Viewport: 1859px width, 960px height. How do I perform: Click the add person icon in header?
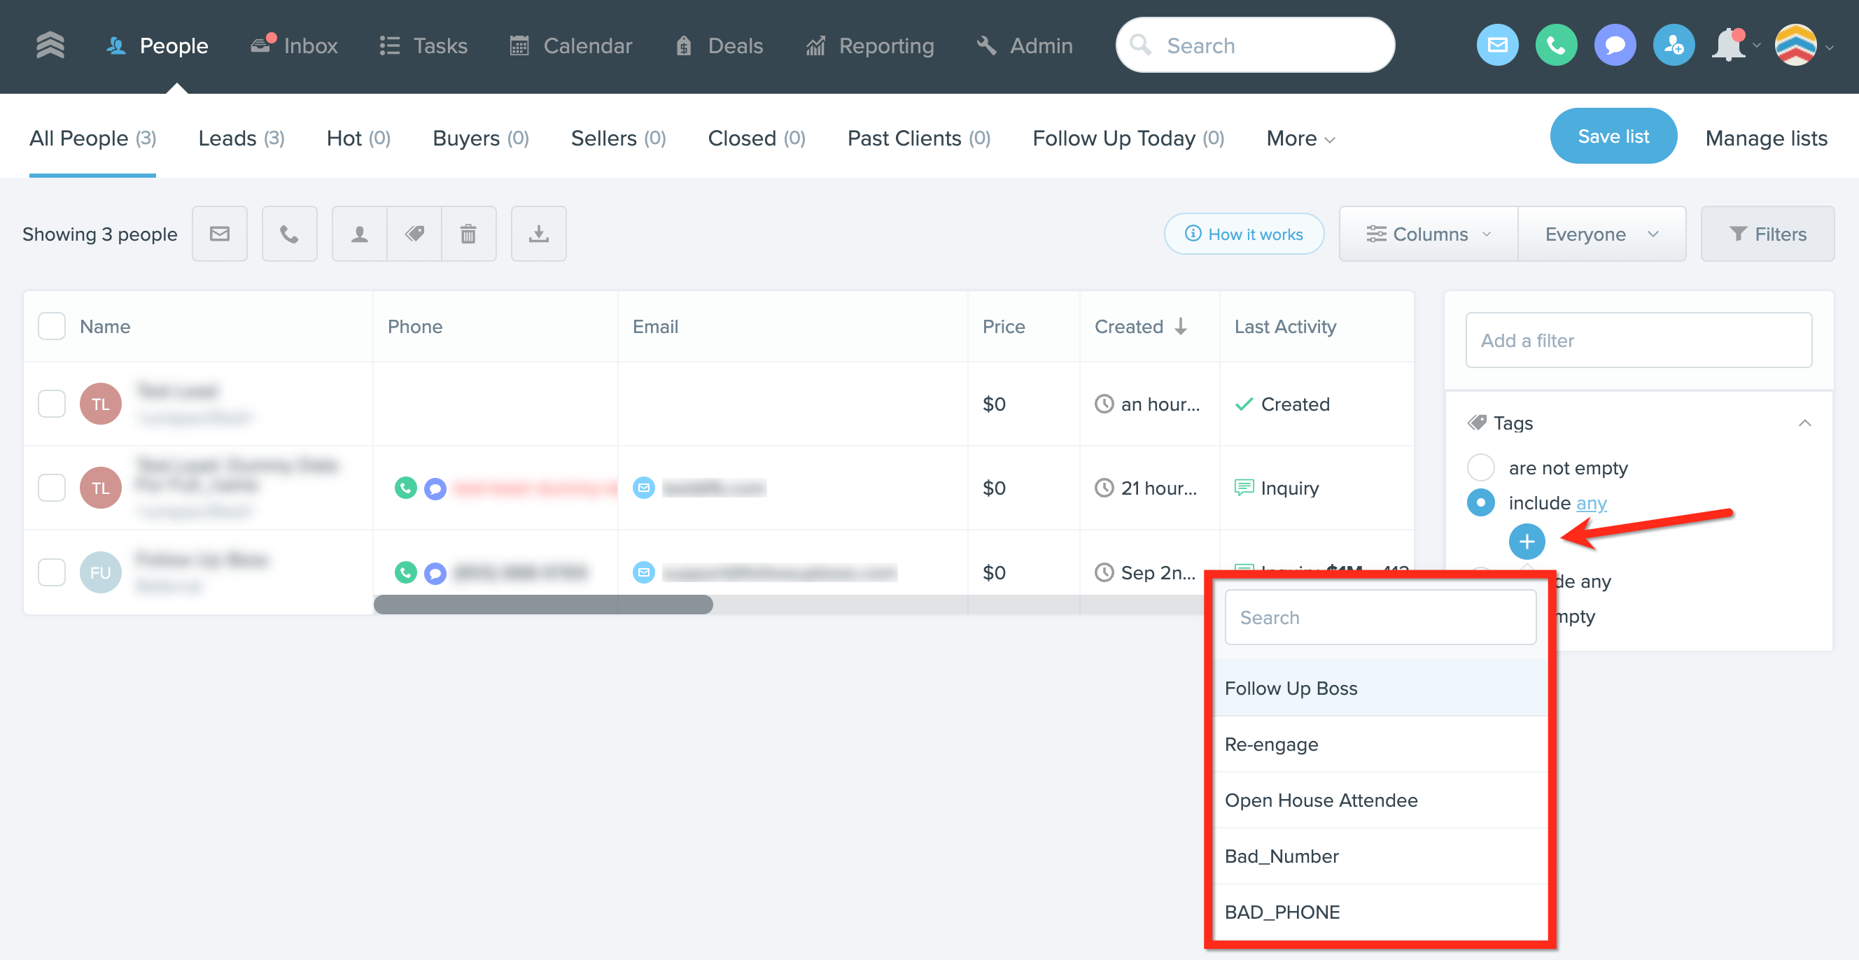coord(1674,45)
